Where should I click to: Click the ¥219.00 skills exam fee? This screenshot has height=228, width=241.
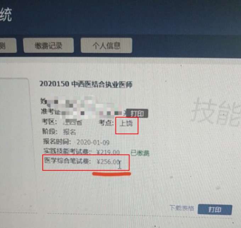[x=108, y=152]
